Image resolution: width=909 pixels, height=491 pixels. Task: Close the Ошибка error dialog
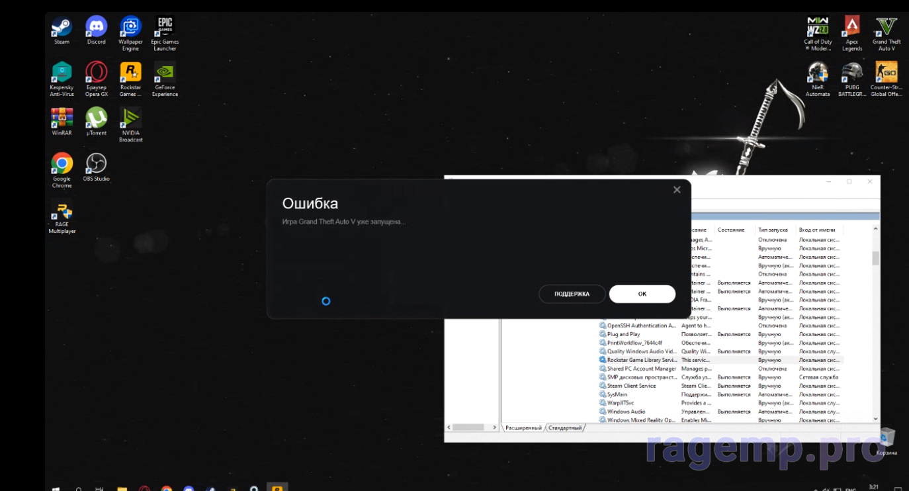tap(676, 190)
